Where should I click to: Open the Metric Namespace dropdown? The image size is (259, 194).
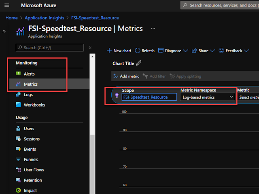208,97
